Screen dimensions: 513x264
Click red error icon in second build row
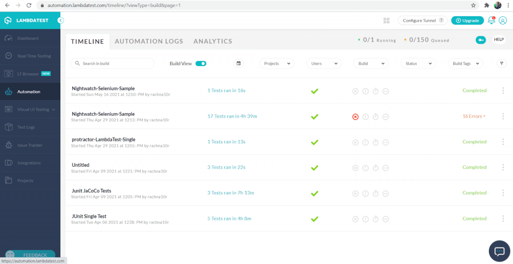[x=355, y=117]
